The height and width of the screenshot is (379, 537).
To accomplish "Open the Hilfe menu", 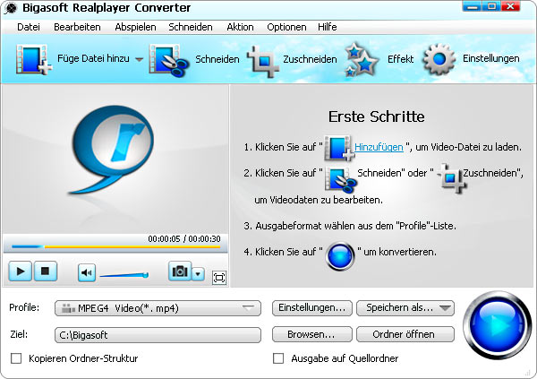I will tap(328, 27).
